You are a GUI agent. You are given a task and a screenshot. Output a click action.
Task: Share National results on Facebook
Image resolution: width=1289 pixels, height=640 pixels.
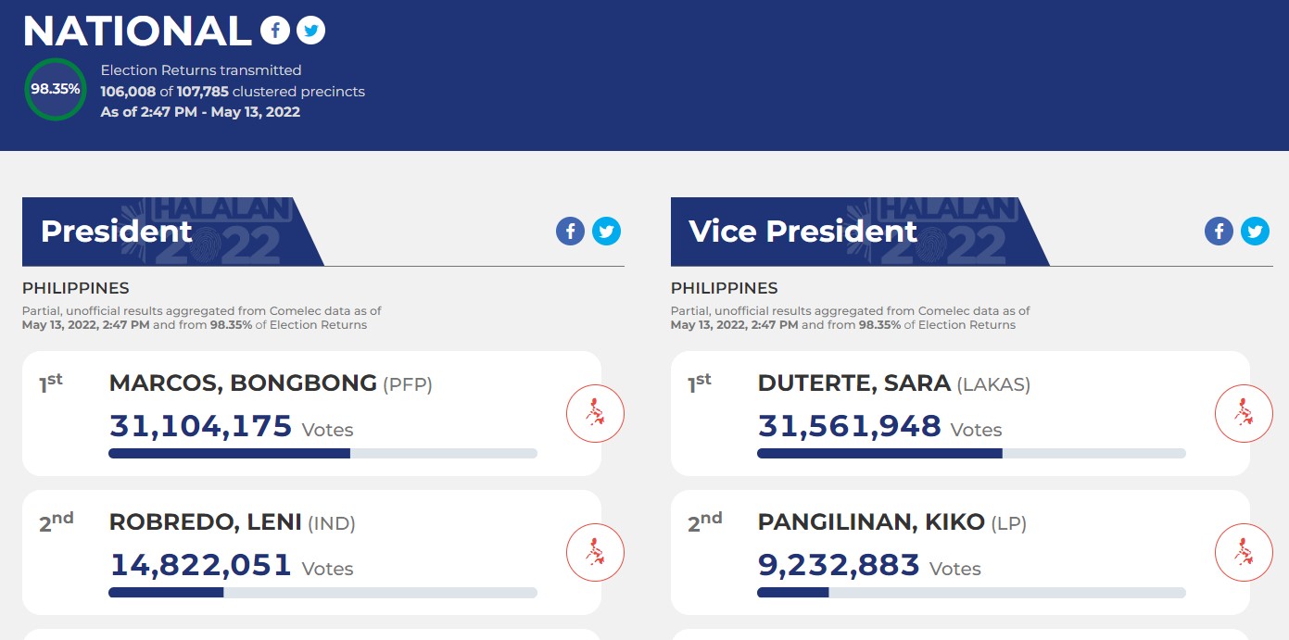(274, 31)
